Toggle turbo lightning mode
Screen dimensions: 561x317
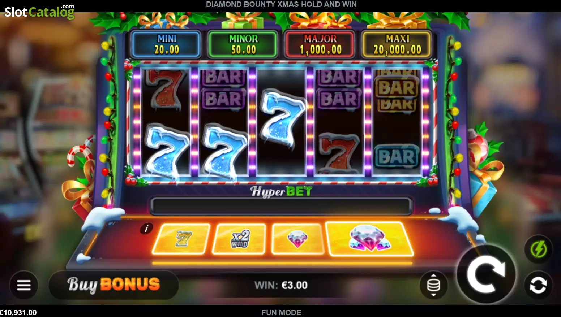tap(538, 249)
